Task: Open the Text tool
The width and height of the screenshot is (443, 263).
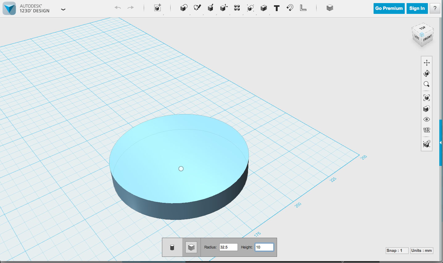Action: [276, 8]
